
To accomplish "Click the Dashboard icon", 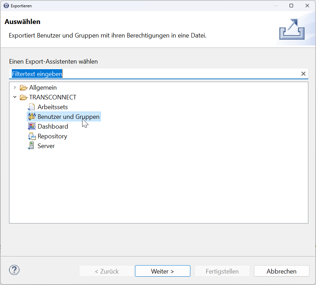I will [32, 127].
